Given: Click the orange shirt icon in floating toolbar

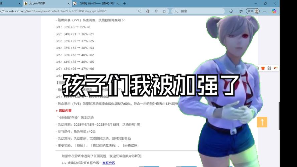Looking at the screenshot, I should coord(263,68).
